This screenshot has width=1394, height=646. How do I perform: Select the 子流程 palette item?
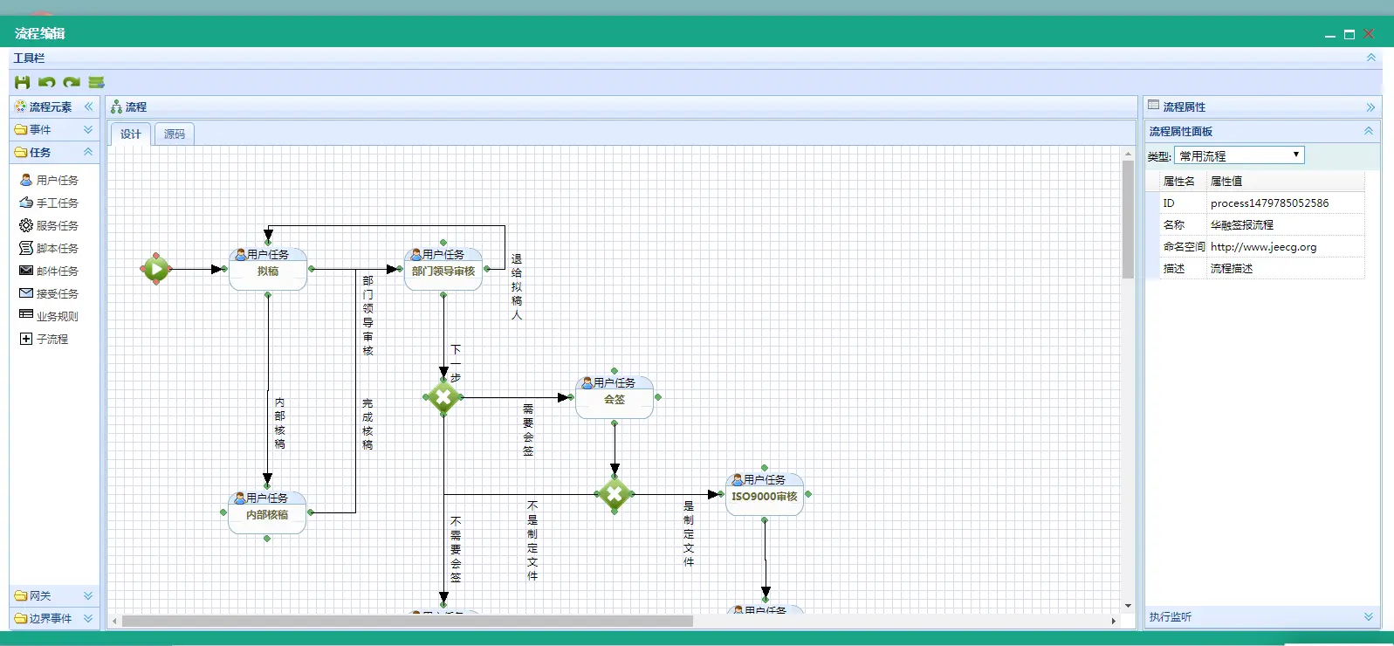pyautogui.click(x=45, y=339)
